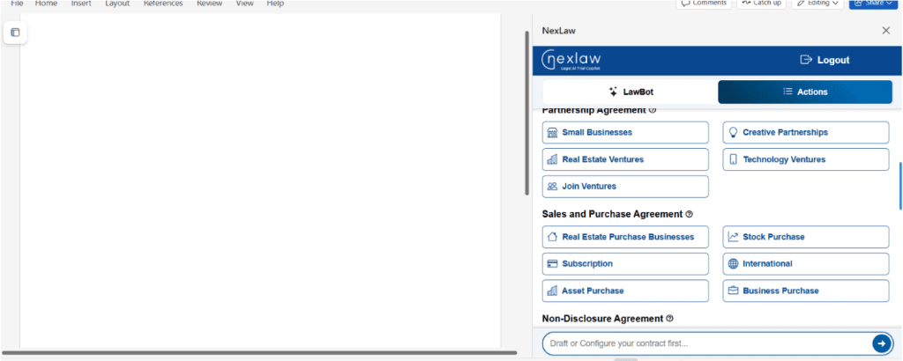
Task: Open the View ribbon tab
Action: click(245, 4)
